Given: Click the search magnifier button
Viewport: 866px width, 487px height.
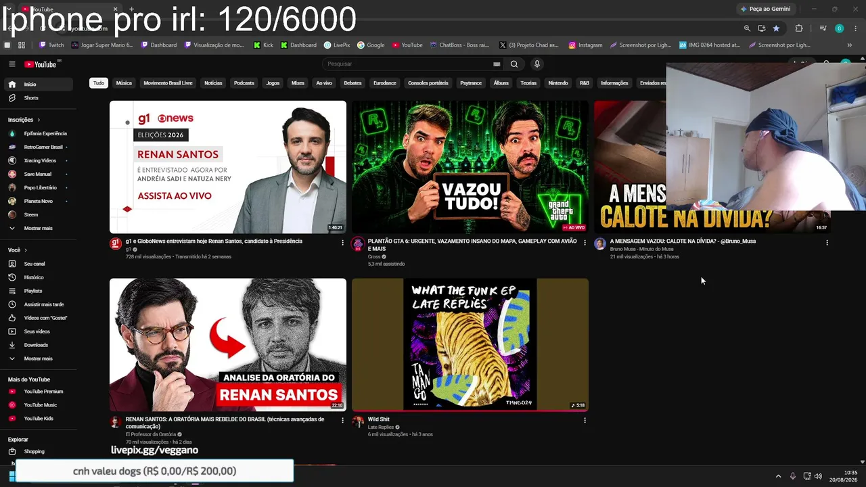Looking at the screenshot, I should [x=514, y=64].
